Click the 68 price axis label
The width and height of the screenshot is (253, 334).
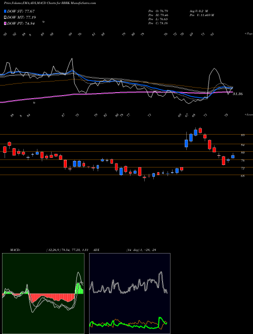(x=242, y=176)
